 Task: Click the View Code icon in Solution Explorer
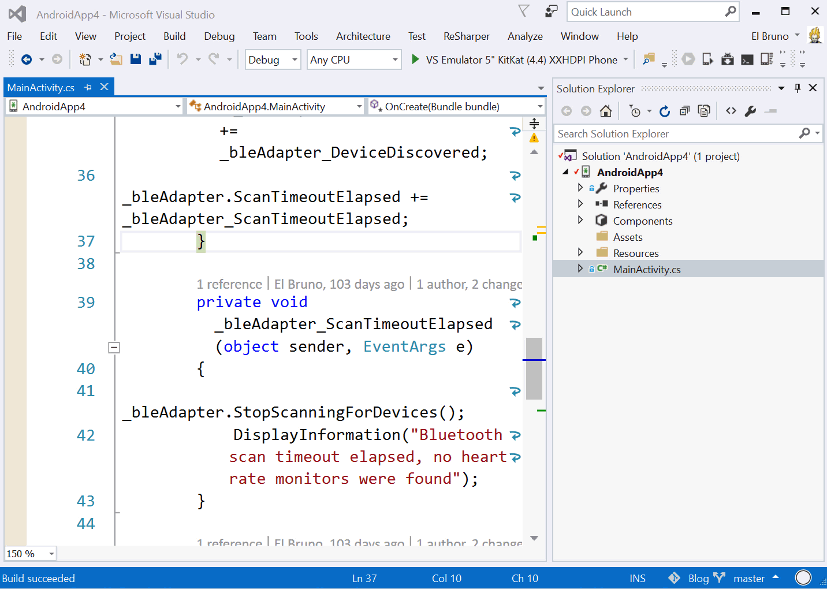(731, 111)
